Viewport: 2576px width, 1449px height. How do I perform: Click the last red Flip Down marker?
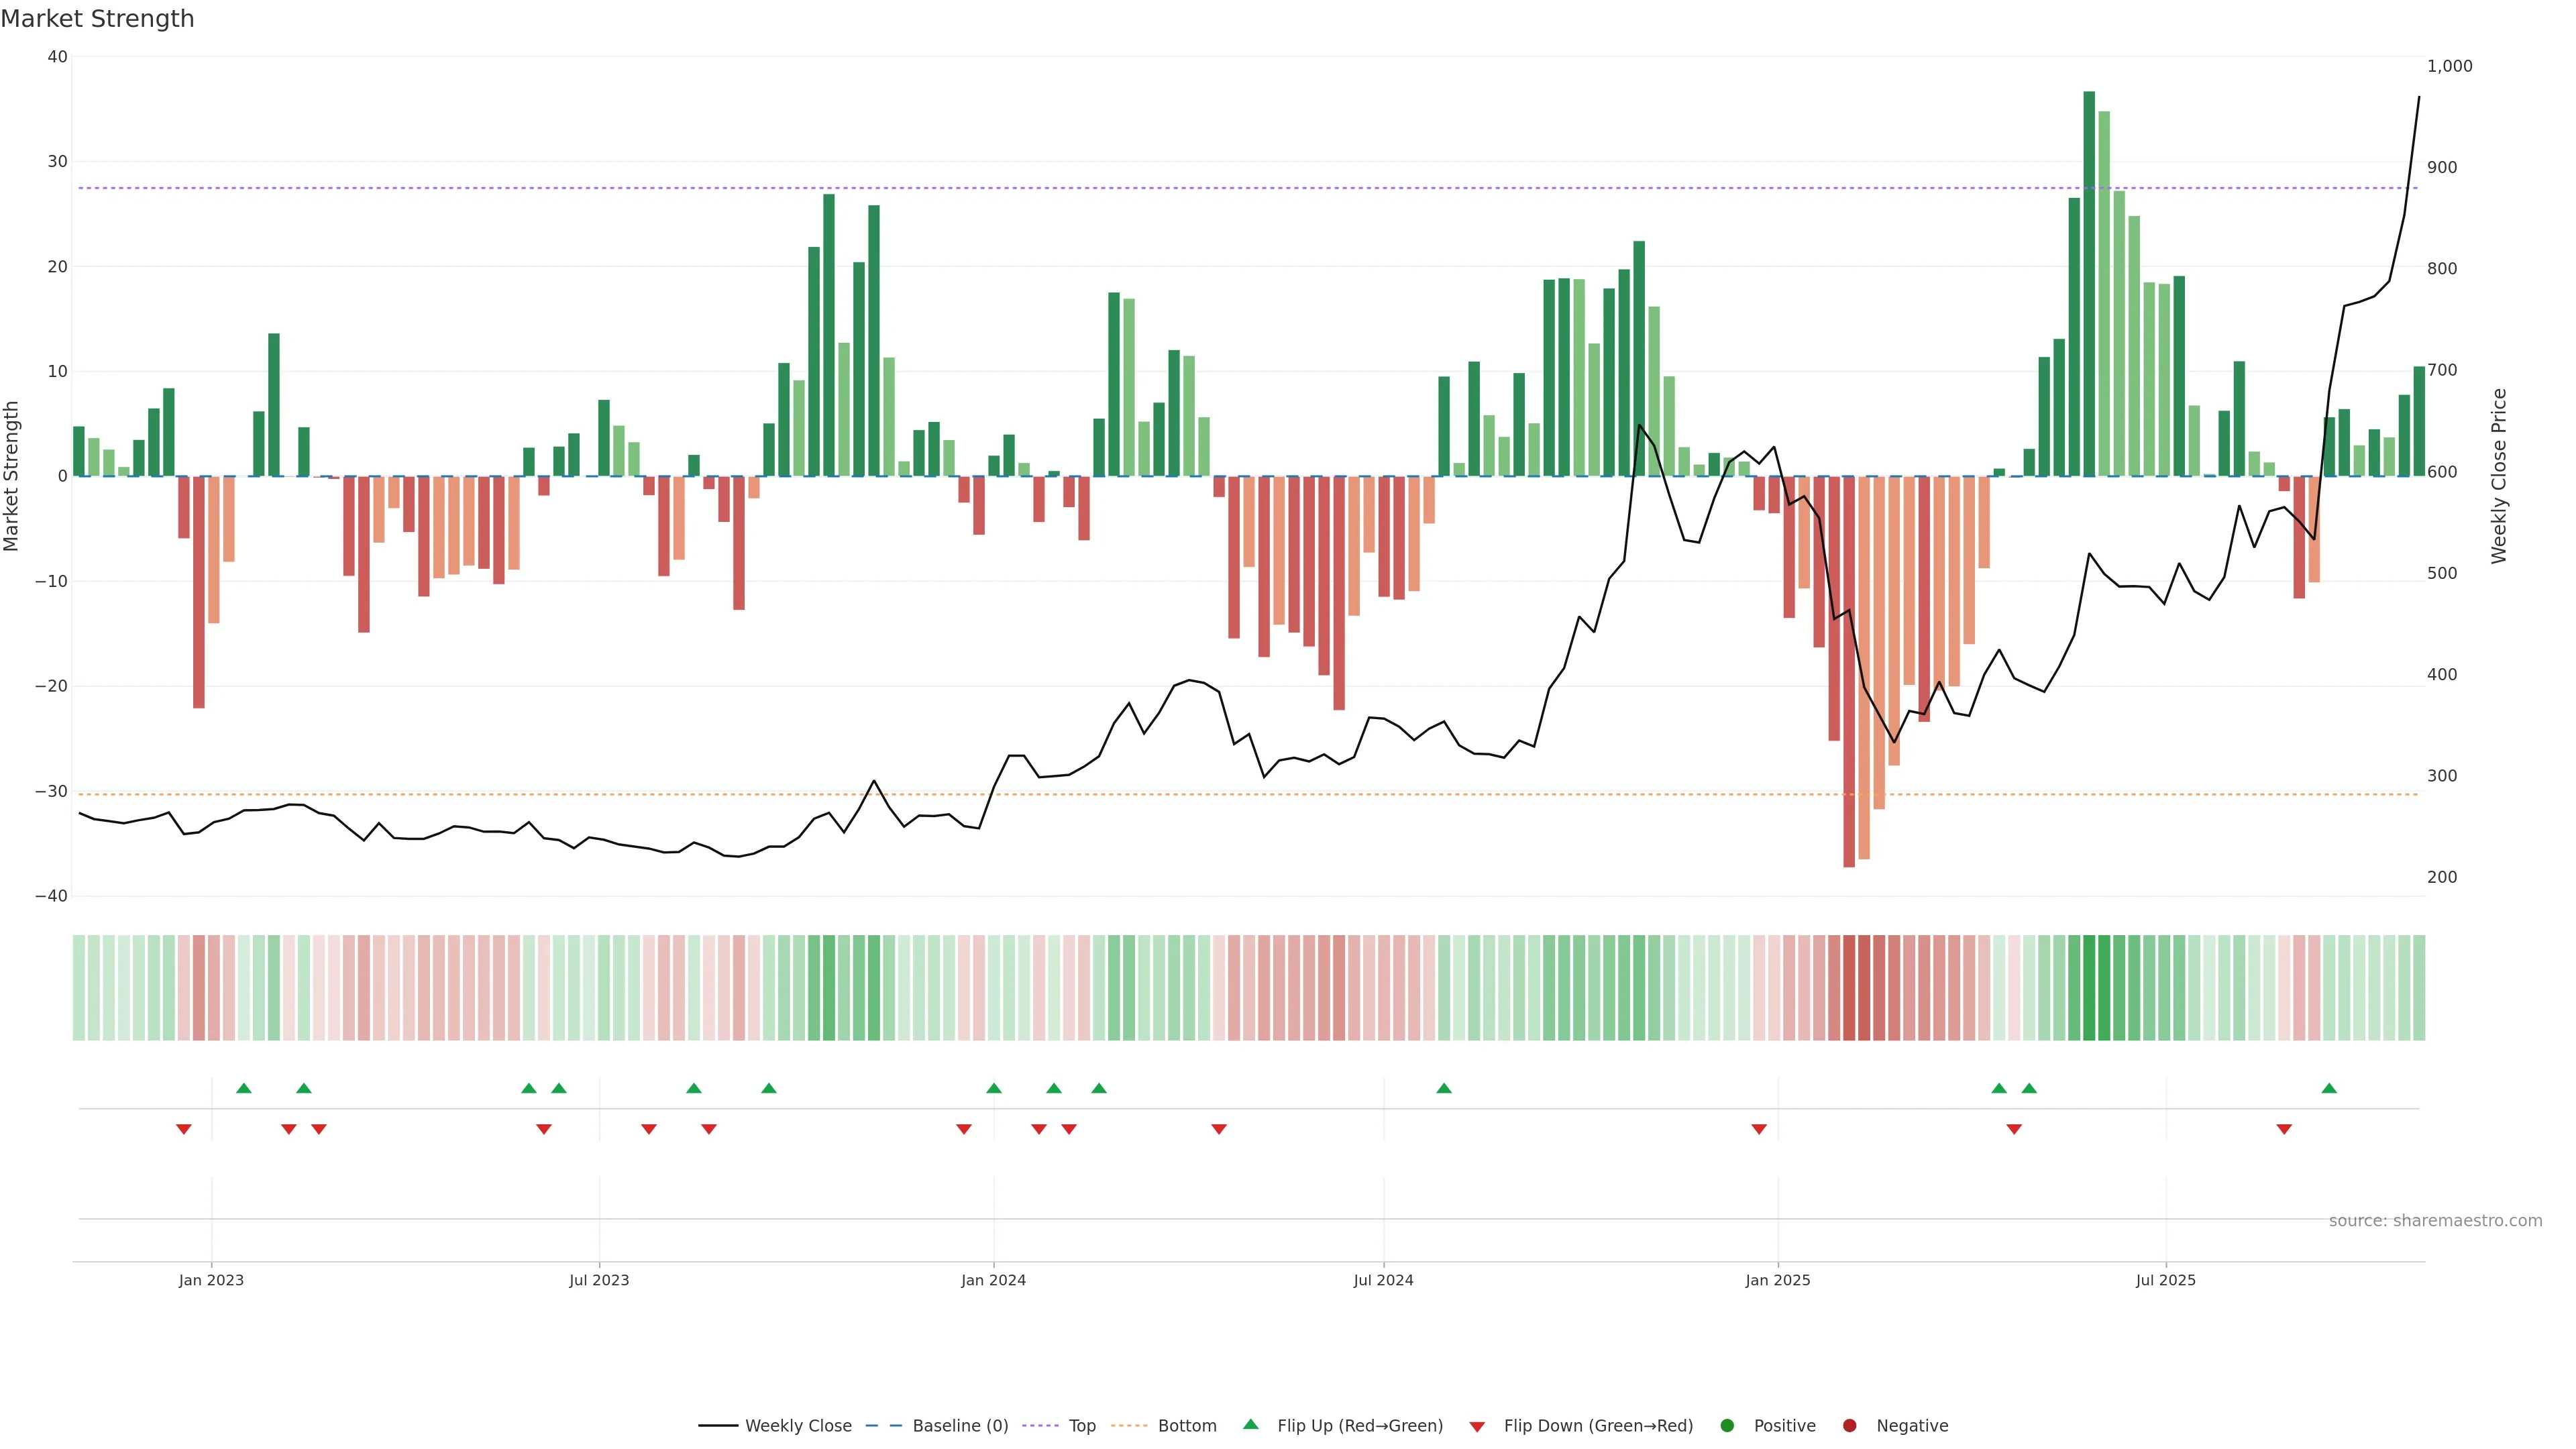[2284, 1129]
